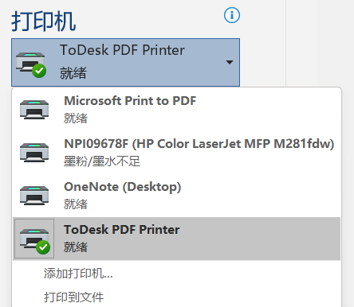Click the printer info icon
The image size is (354, 307).
(232, 15)
